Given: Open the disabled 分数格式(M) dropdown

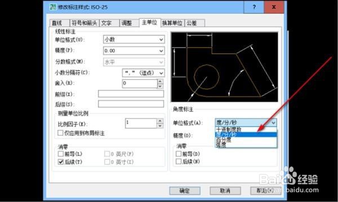Looking at the screenshot, I should pyautogui.click(x=134, y=62).
